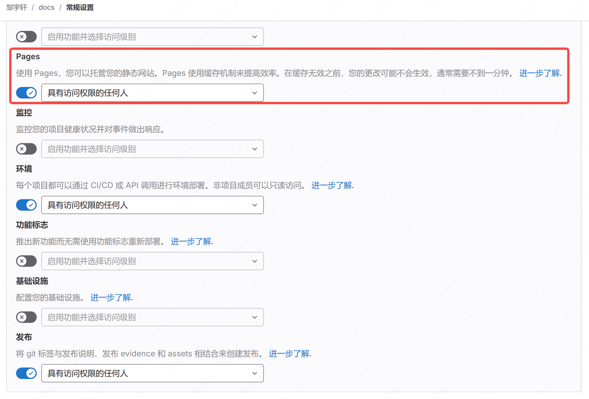Expand the 环境 access level dropdown

pyautogui.click(x=152, y=205)
